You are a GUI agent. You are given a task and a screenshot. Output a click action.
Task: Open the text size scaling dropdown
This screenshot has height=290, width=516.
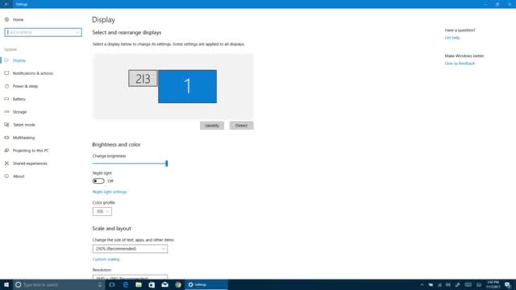coord(130,249)
